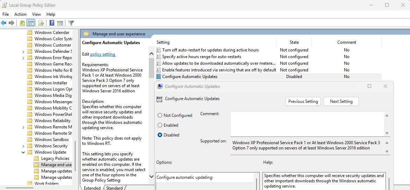Click icon of 'Specify active hours range' row
410x190 pixels.
pos(158,57)
